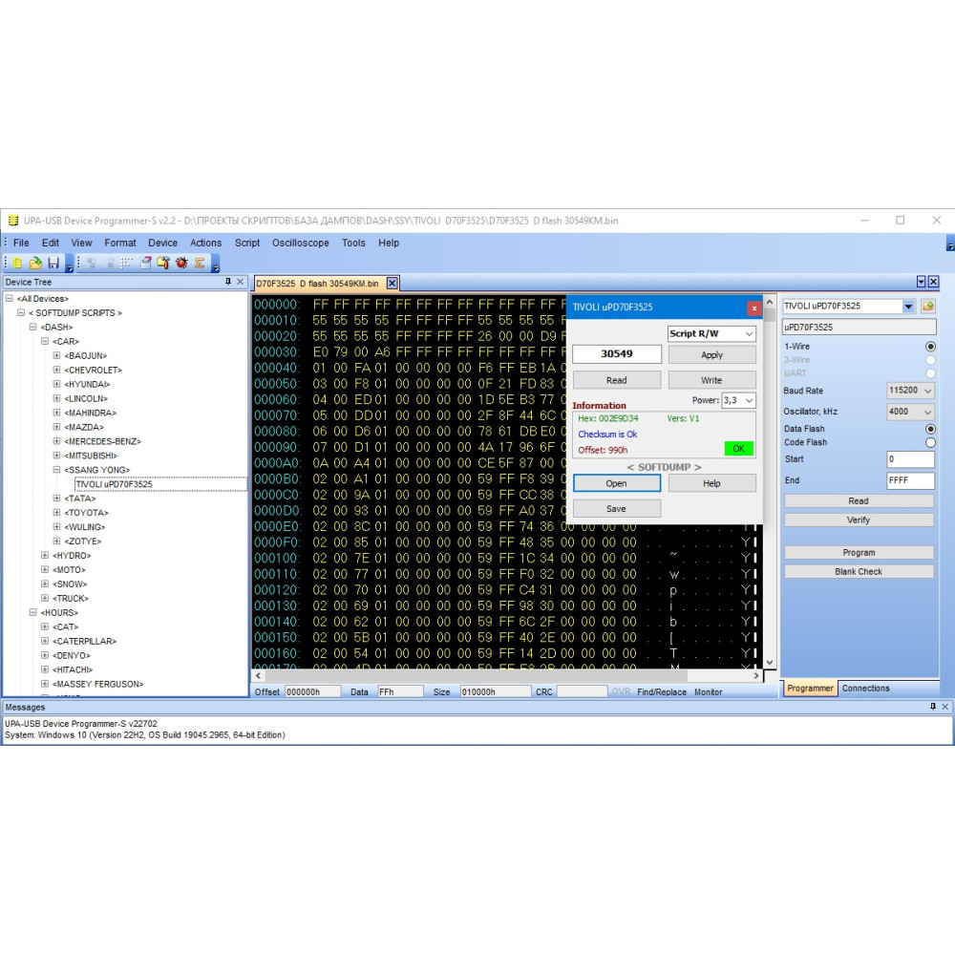Click Open in the SOFTDUMP dialog
955x955 pixels.
coord(616,483)
